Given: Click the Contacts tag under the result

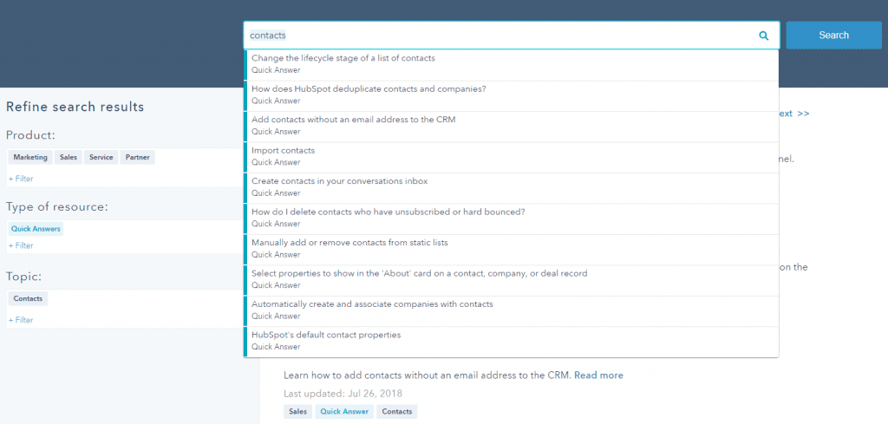Looking at the screenshot, I should [397, 412].
